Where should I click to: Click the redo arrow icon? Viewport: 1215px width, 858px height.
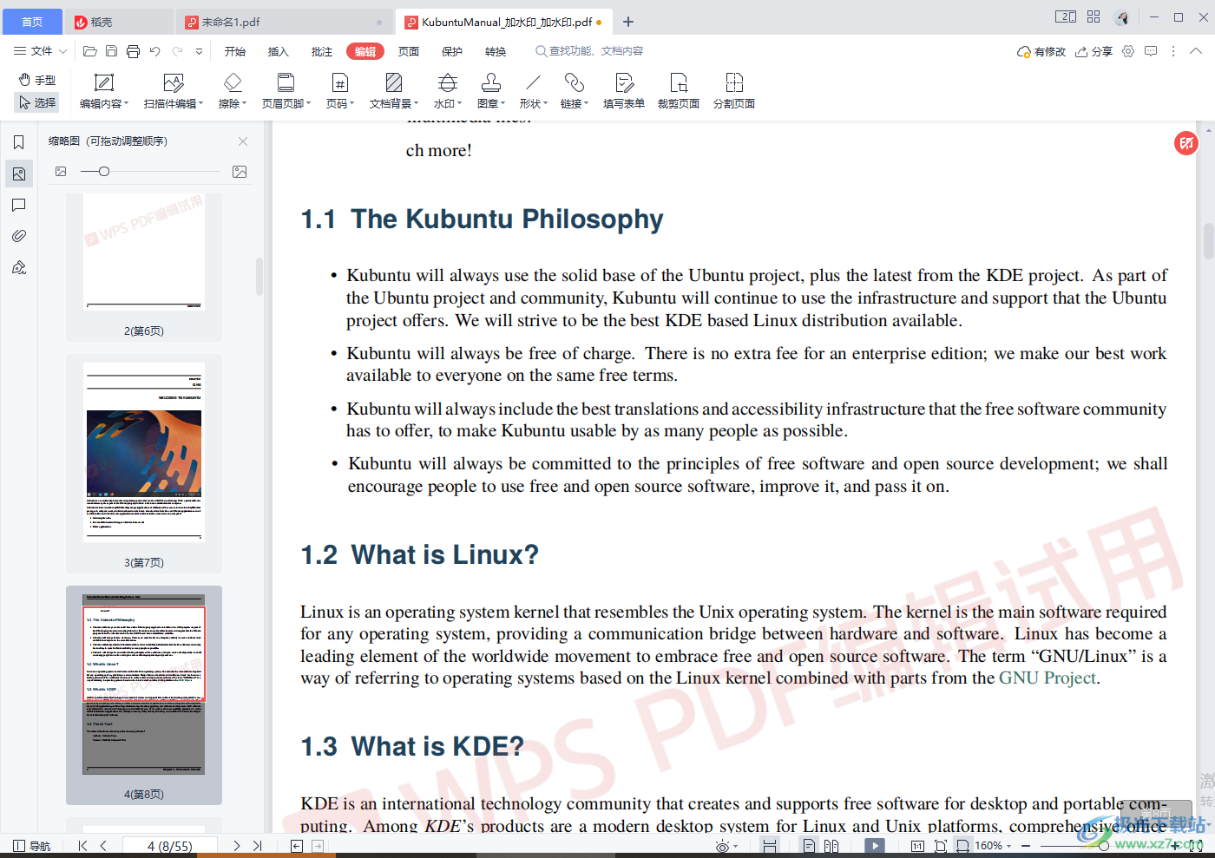(177, 51)
